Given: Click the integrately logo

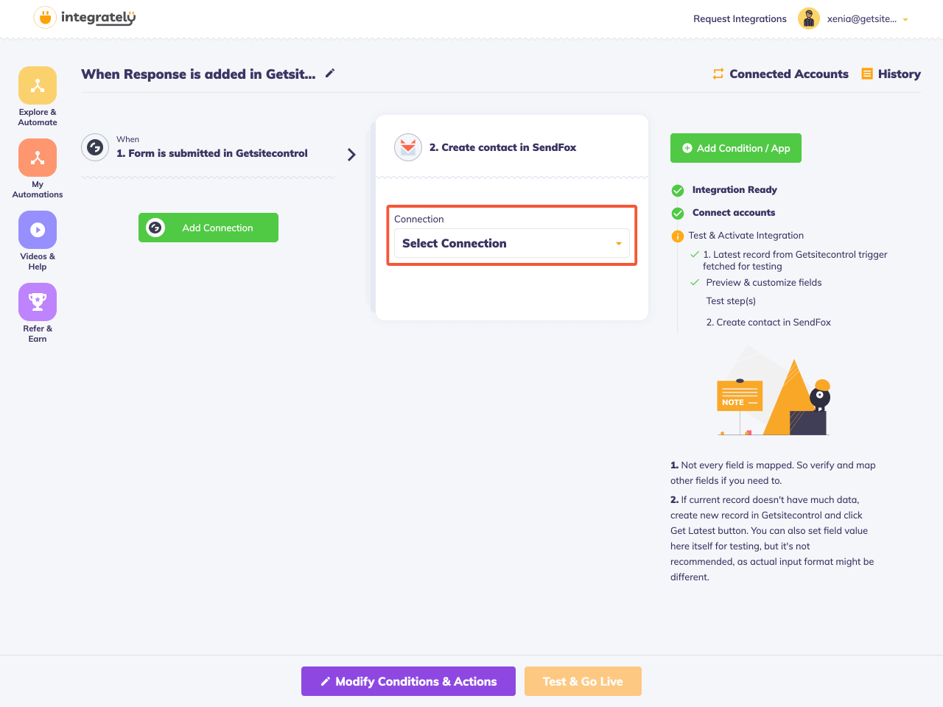Looking at the screenshot, I should [85, 18].
